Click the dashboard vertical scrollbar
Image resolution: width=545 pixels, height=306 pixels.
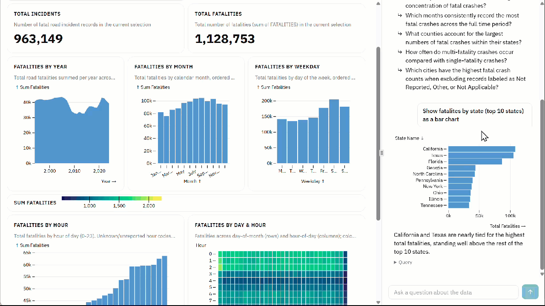point(379,133)
